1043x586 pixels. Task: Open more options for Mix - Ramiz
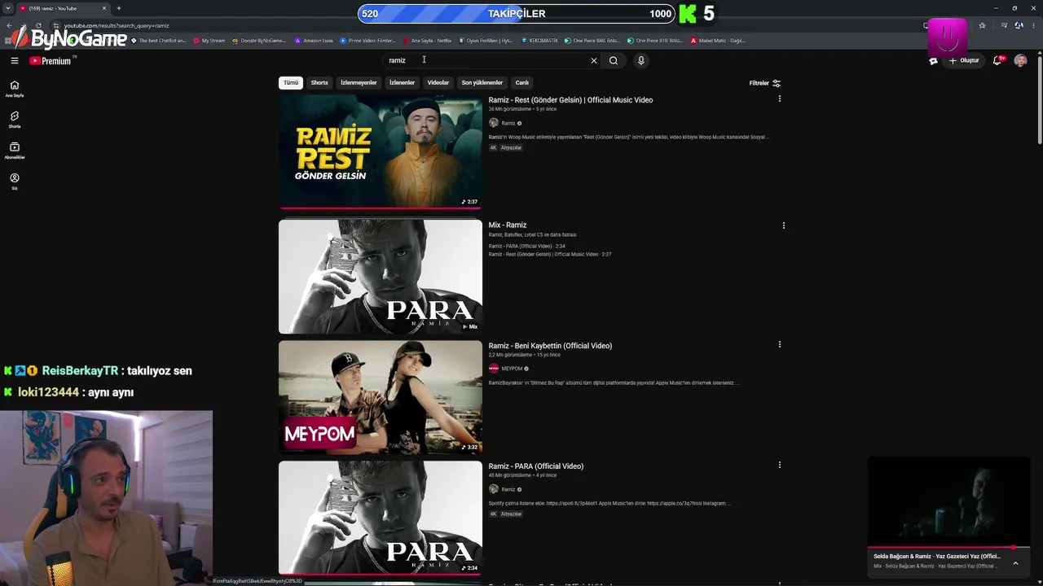[784, 225]
